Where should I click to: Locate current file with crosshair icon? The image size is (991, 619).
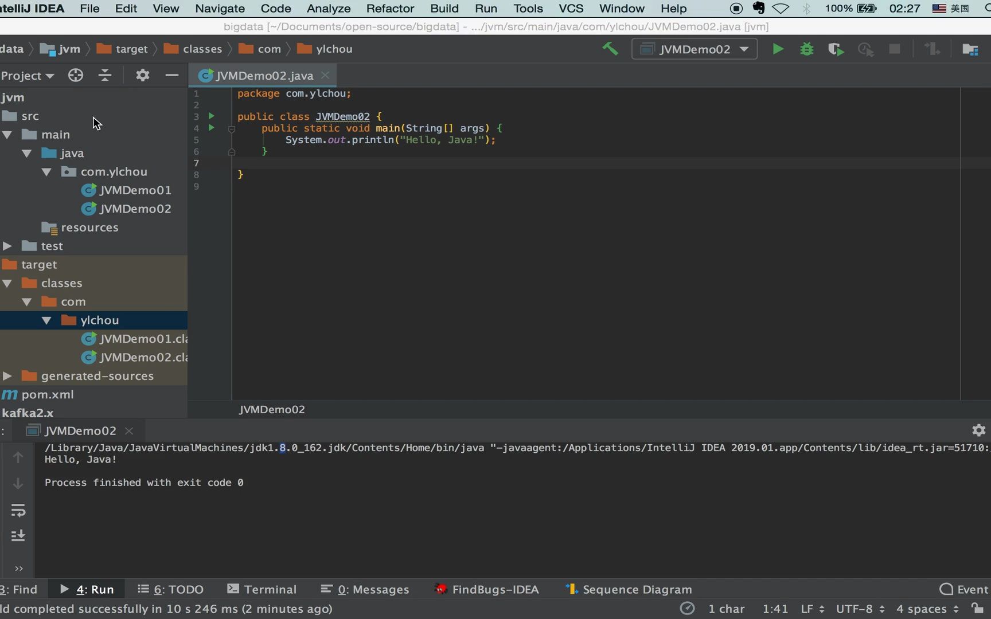click(x=75, y=75)
